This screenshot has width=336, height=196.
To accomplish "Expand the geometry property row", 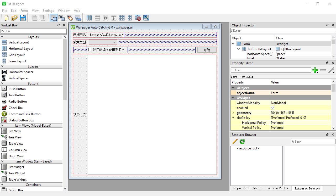I will tap(233, 113).
